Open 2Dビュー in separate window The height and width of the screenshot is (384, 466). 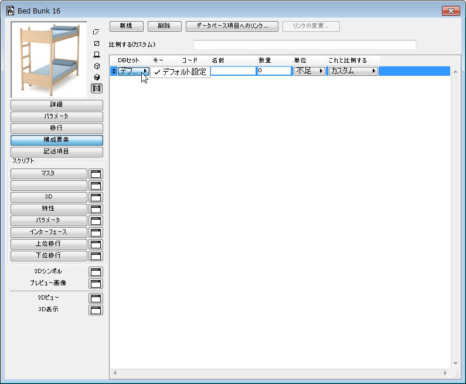[96, 298]
